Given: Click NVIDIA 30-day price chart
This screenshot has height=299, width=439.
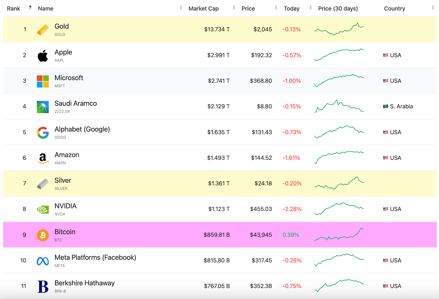Looking at the screenshot, I should 339,209.
